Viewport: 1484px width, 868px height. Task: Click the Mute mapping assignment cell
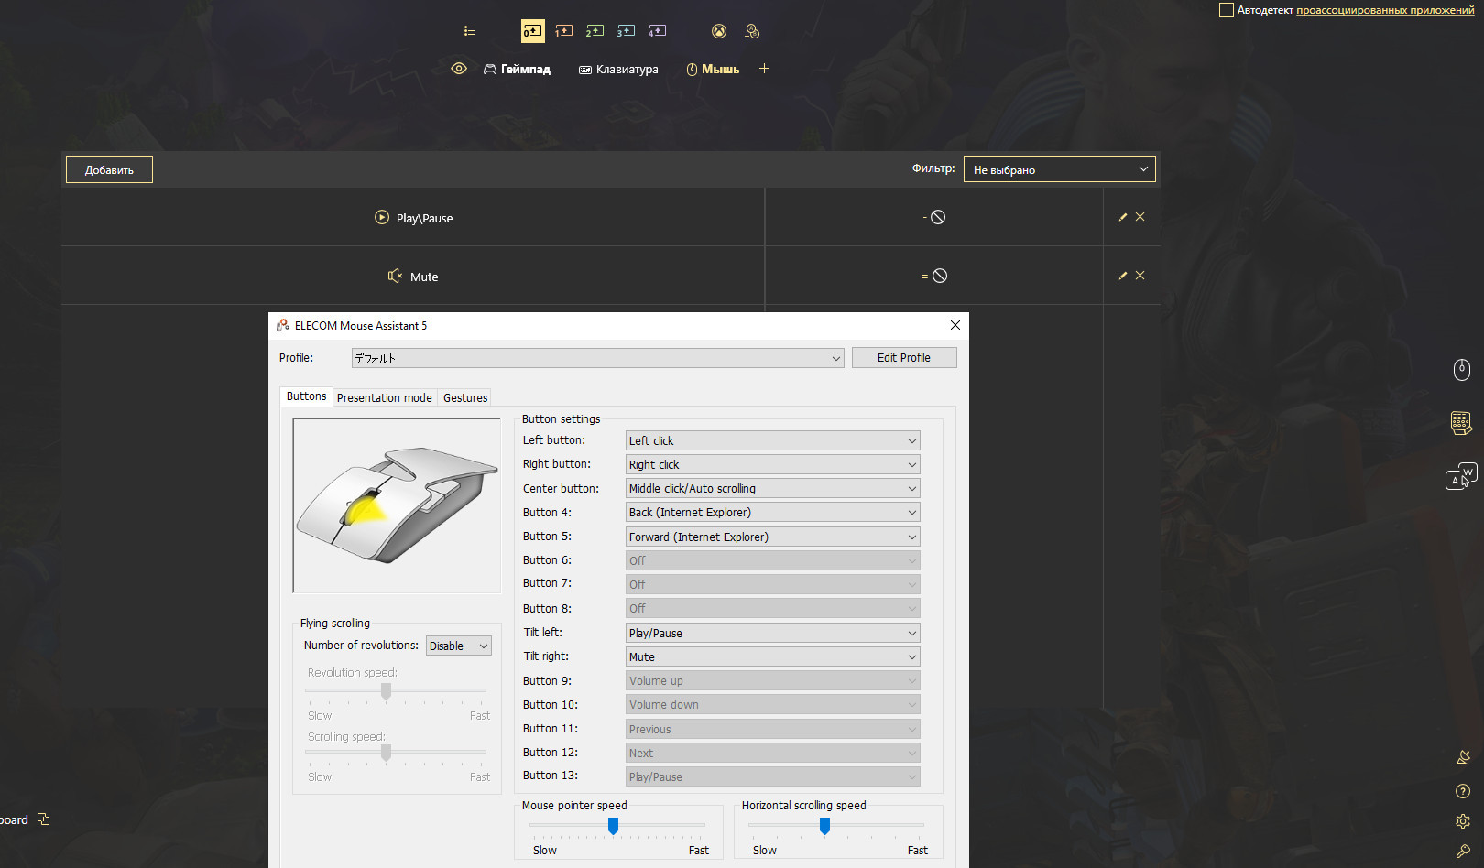click(934, 276)
